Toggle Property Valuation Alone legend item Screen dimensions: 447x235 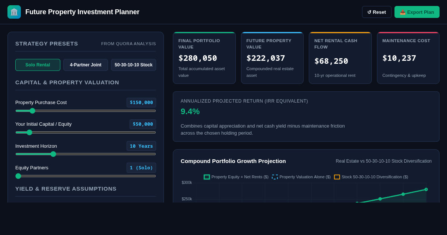point(301,177)
